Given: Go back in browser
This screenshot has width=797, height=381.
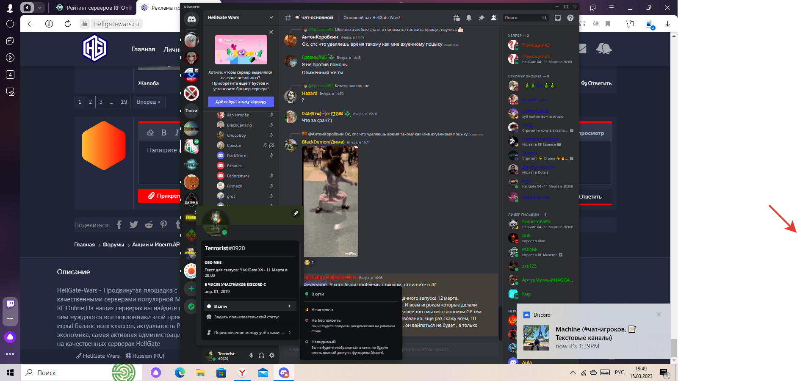Looking at the screenshot, I should (30, 24).
